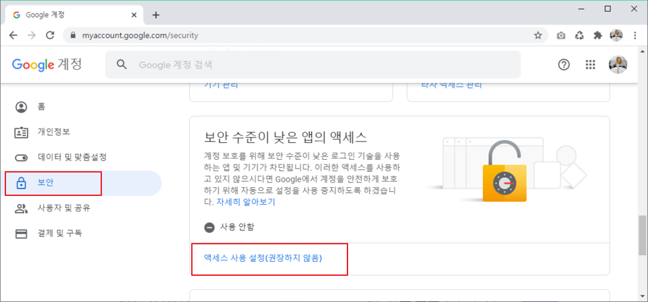Click the 자세히 알아보기 link
The image size is (648, 302).
tap(246, 202)
